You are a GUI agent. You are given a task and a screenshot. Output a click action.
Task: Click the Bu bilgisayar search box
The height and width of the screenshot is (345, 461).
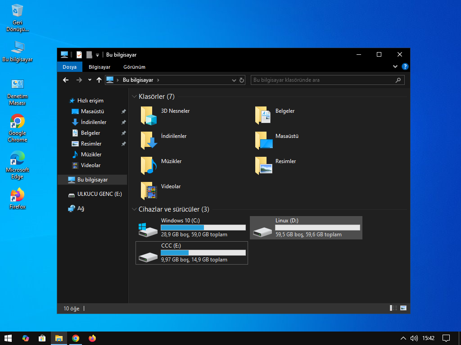pyautogui.click(x=322, y=80)
